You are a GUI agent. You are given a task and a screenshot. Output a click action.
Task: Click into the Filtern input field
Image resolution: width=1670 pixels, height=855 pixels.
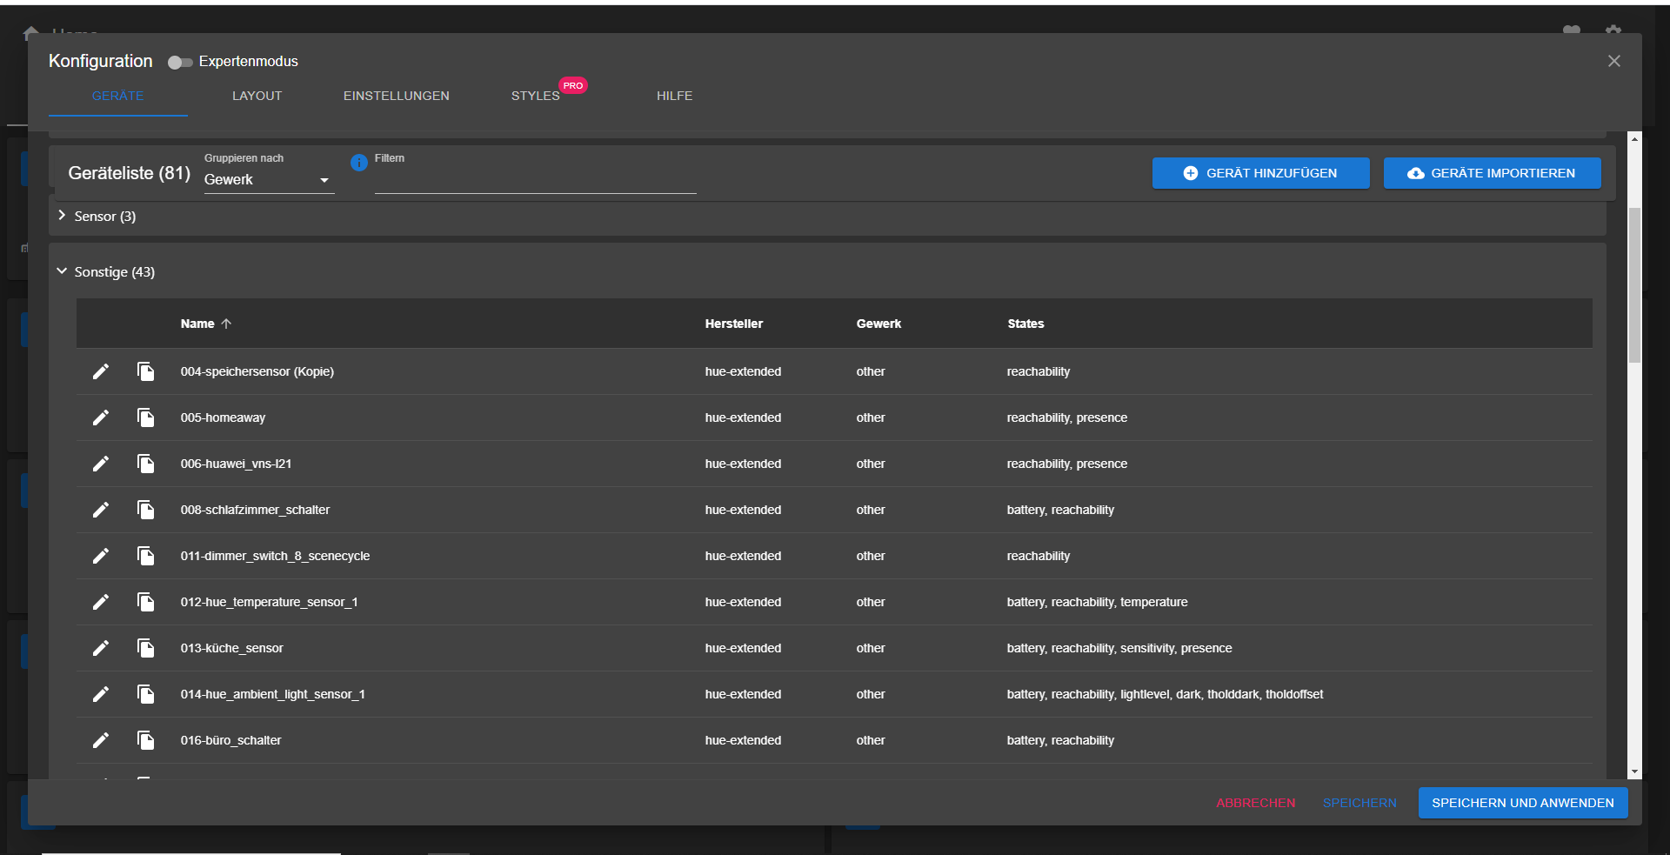(535, 180)
